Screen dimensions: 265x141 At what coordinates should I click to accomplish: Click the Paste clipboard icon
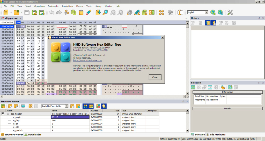(x=81, y=12)
